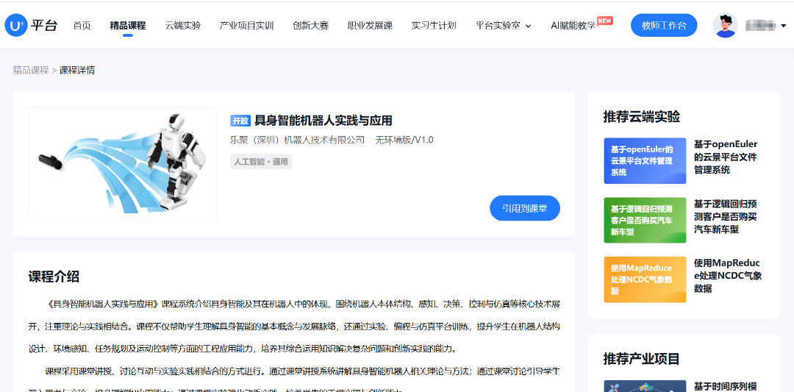
Task: Go to 首页 in navigation
Action: (82, 26)
